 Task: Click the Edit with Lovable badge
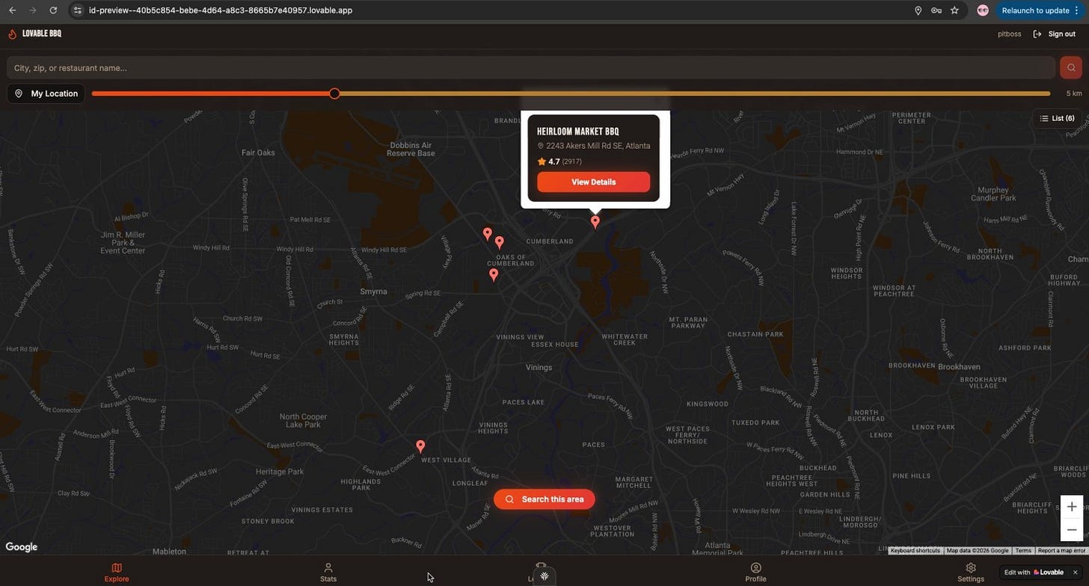[x=1033, y=573]
